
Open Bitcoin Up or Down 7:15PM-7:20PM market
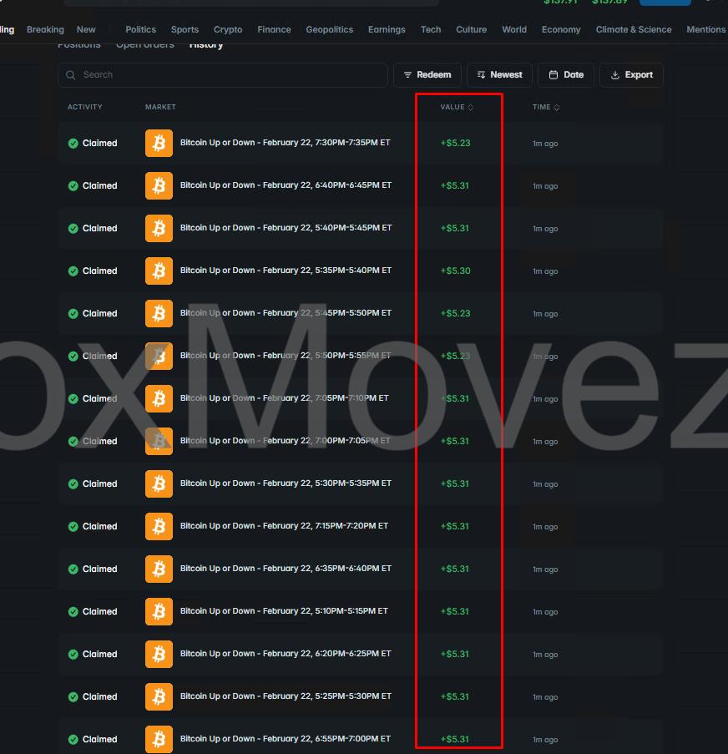point(284,525)
